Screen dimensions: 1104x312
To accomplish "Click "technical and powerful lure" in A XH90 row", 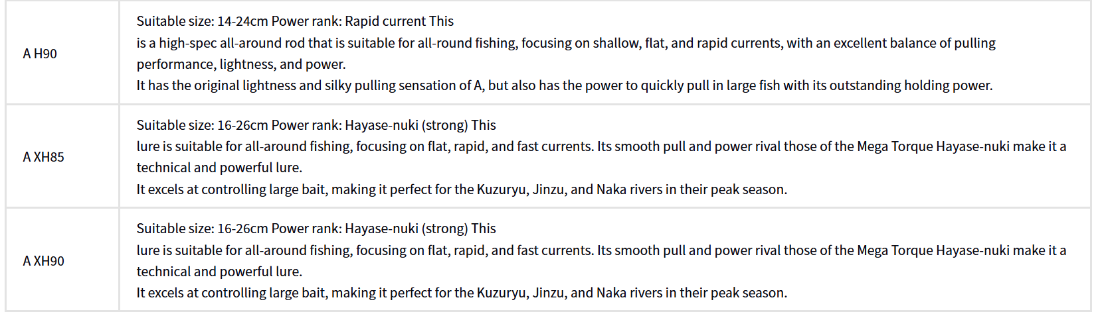I will [219, 272].
